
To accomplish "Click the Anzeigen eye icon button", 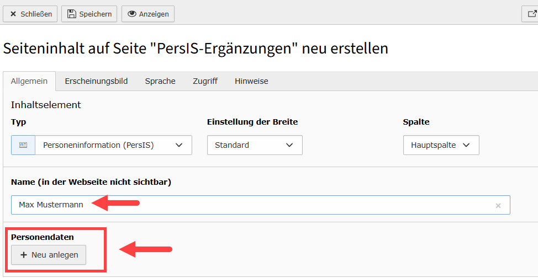I will tap(148, 14).
